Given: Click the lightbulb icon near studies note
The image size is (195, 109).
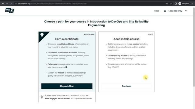Looking at the screenshot, I should tap(42, 97).
